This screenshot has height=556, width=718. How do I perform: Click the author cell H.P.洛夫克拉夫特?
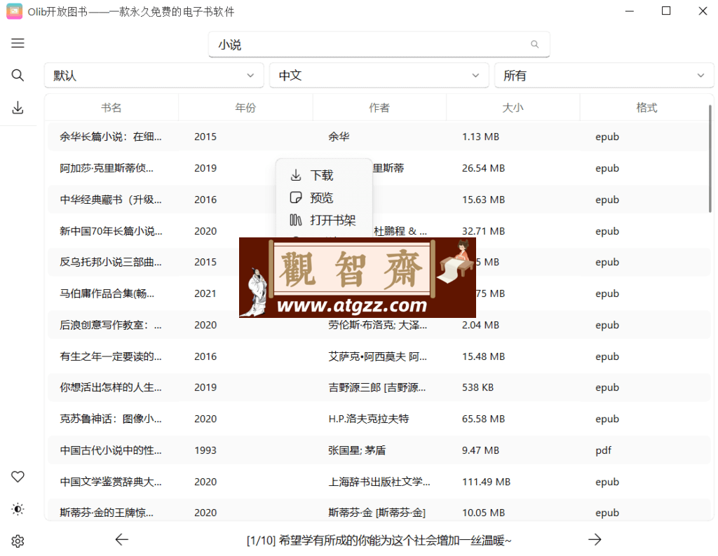pyautogui.click(x=369, y=419)
